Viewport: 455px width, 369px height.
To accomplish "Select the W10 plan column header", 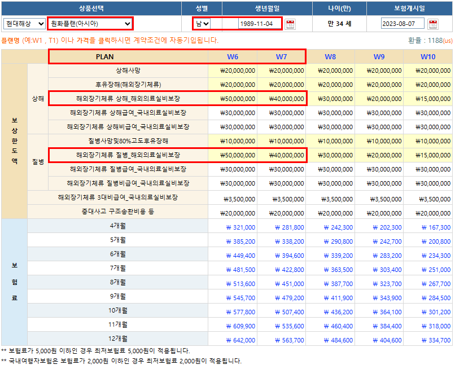I will tap(428, 57).
